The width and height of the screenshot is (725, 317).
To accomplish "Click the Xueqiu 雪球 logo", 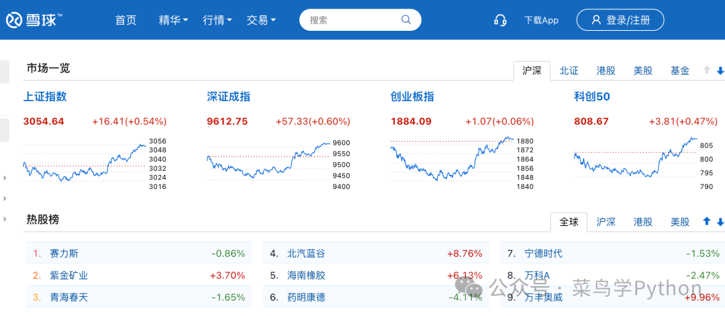I will [x=34, y=20].
